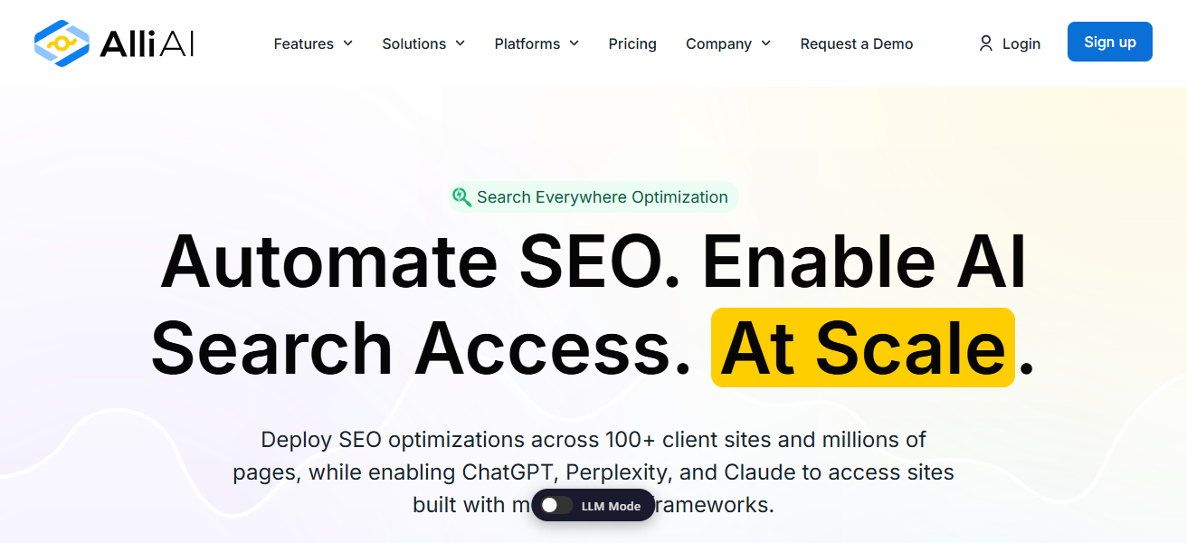Click the yellow At Scale highlight
This screenshot has height=543, width=1187.
coord(863,348)
